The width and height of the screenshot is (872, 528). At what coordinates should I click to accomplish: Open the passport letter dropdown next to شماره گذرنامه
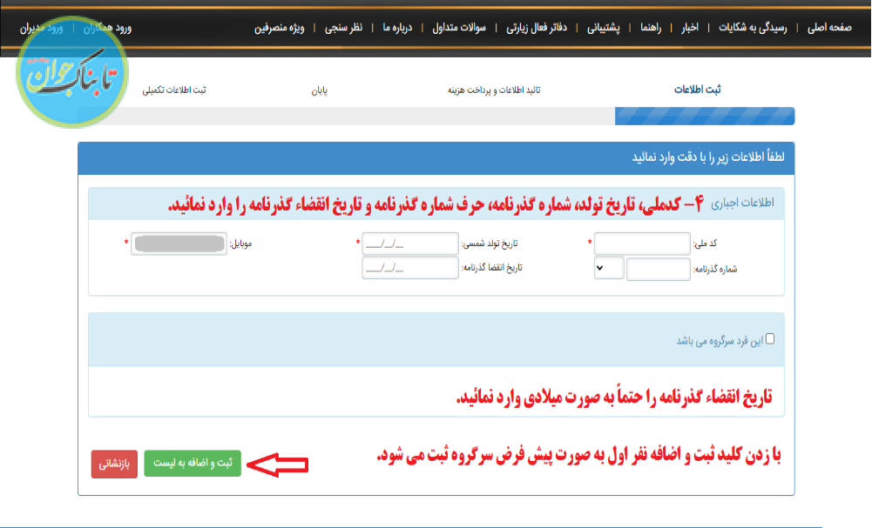coord(609,269)
